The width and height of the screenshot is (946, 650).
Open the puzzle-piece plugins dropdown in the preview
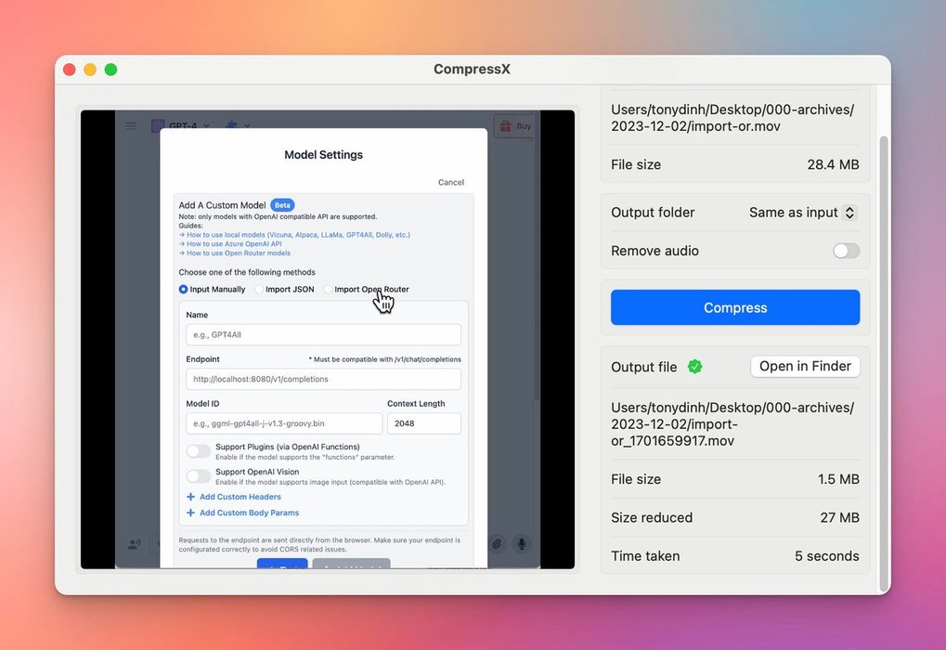[x=237, y=125]
